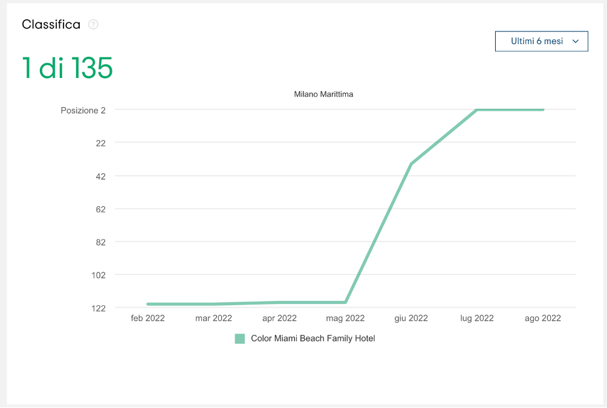Image resolution: width=607 pixels, height=408 pixels.
Task: Click the ago 2022 axis label
Action: tap(543, 318)
